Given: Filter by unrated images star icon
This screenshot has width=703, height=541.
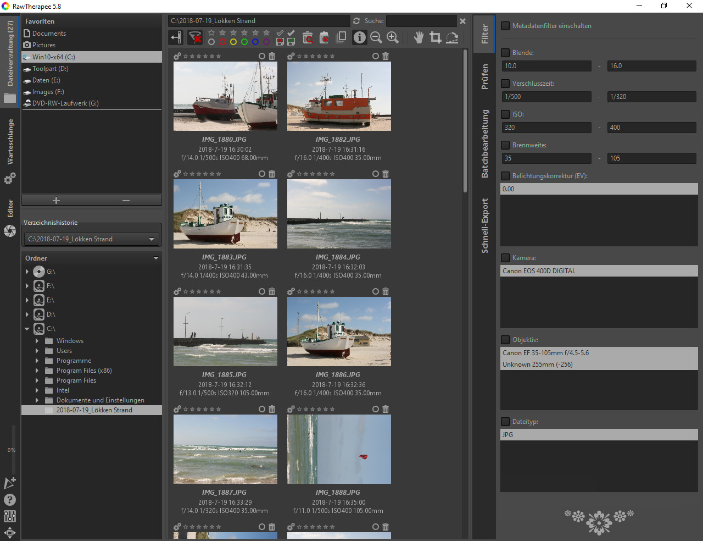Looking at the screenshot, I should click(211, 32).
